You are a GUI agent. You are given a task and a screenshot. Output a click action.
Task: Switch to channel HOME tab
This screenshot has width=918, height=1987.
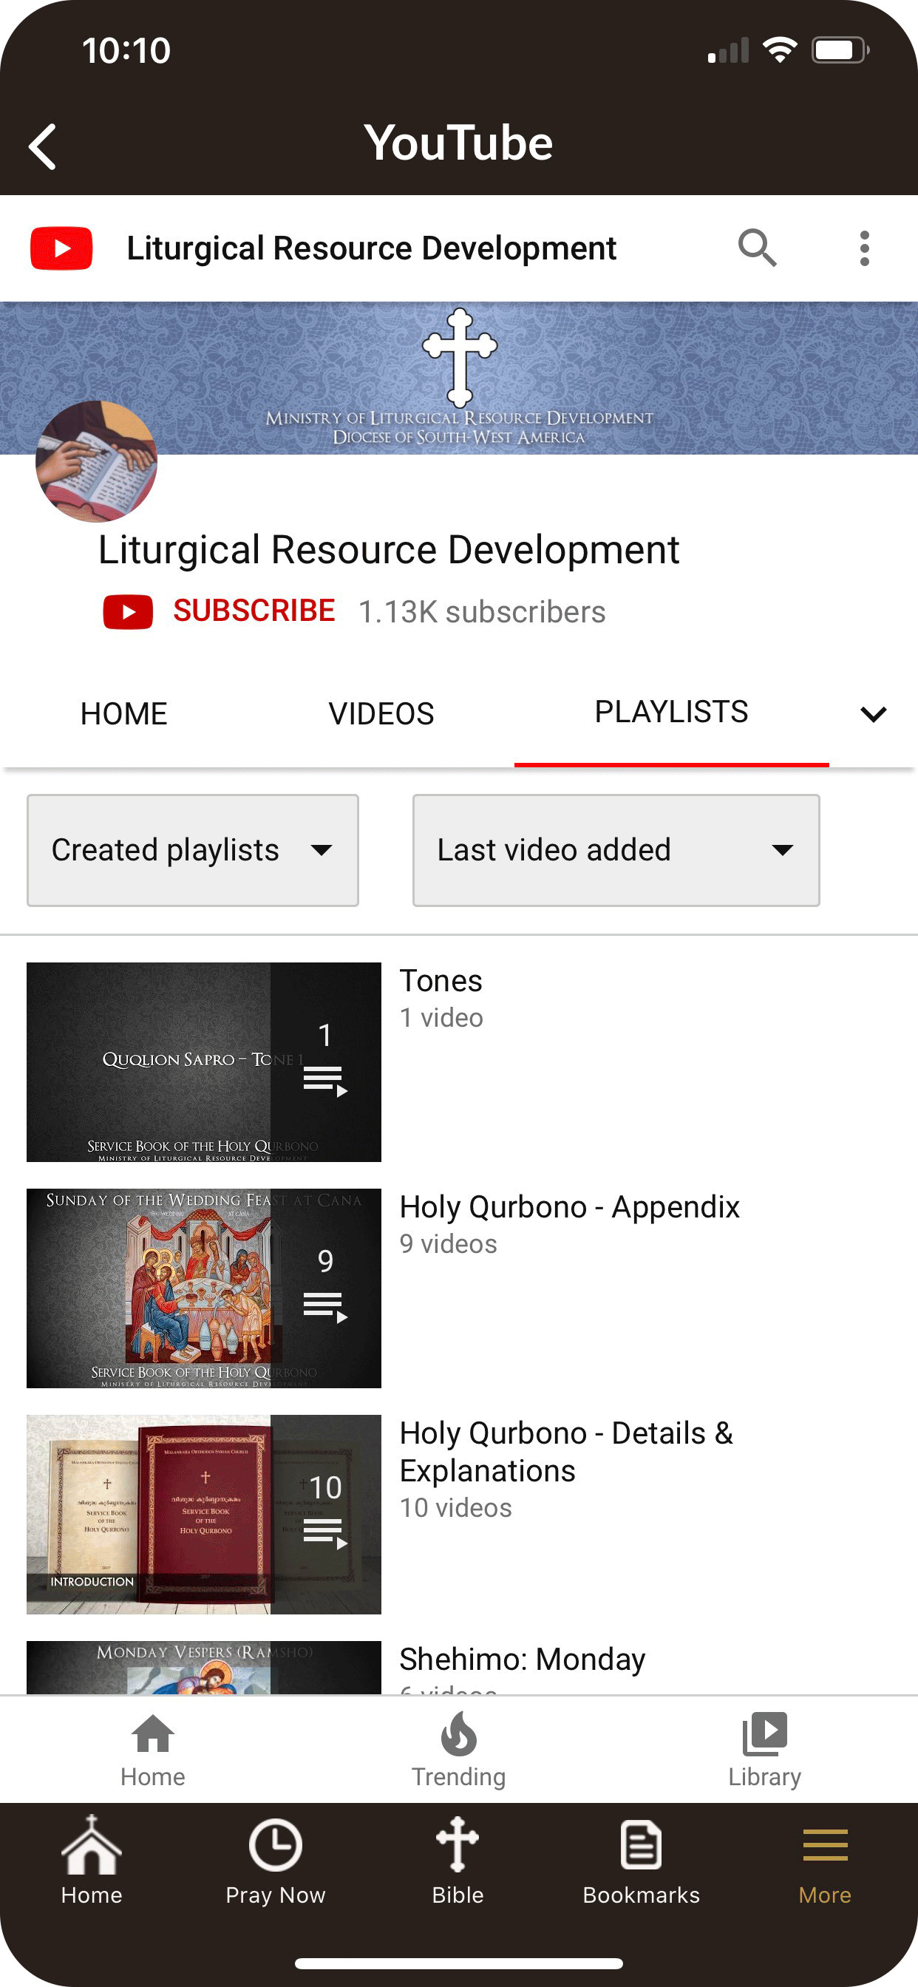click(124, 713)
